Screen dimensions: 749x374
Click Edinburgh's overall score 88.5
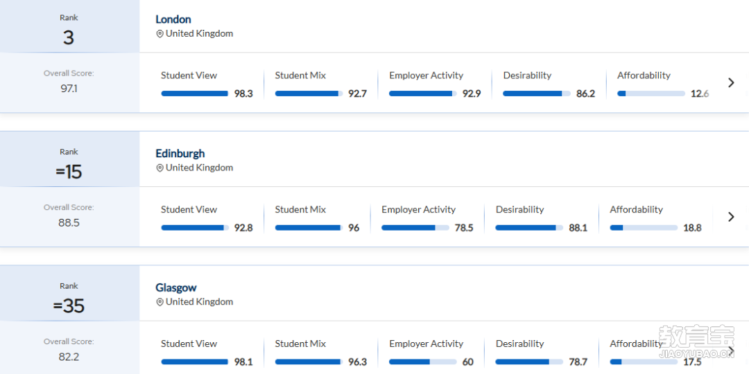point(69,223)
